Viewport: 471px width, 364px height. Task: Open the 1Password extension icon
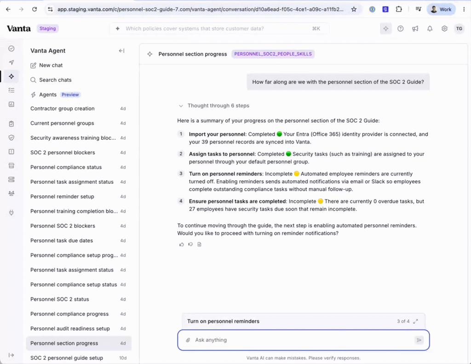pyautogui.click(x=372, y=9)
